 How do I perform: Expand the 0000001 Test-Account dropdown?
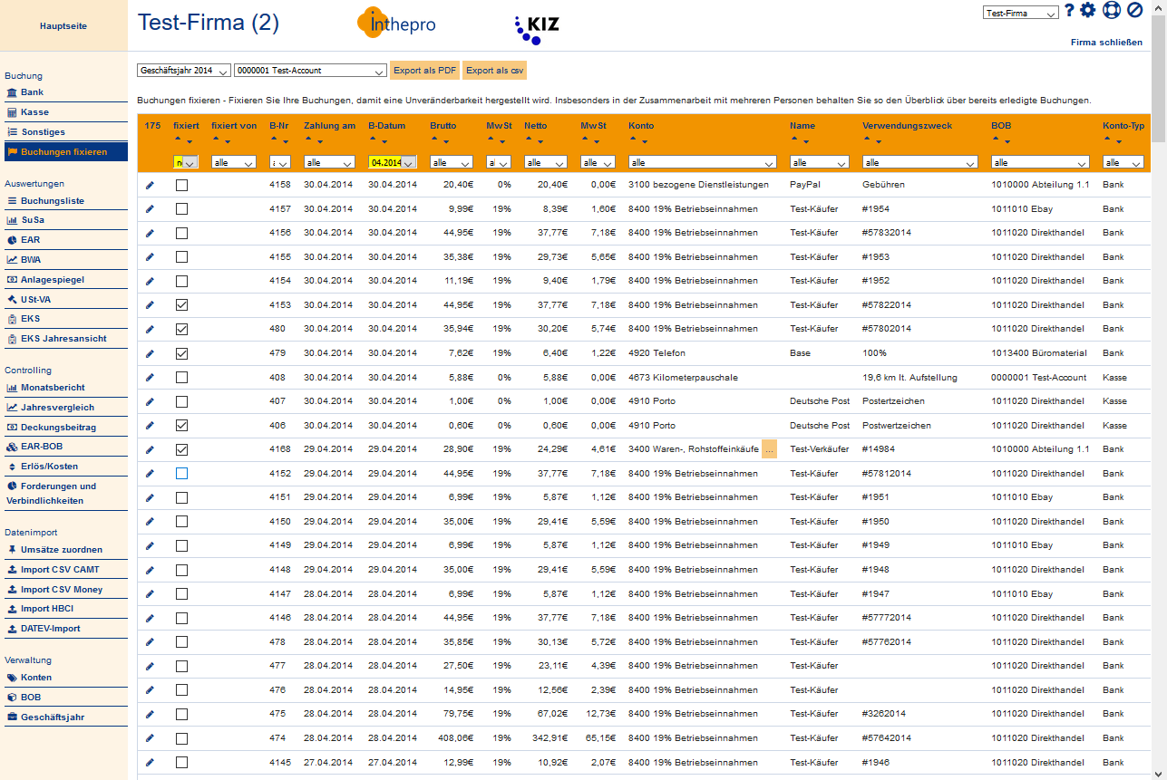[310, 71]
